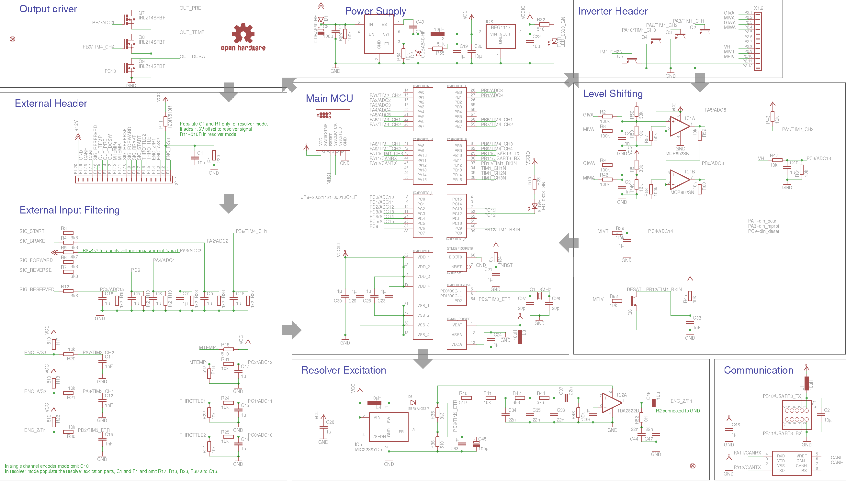Select the Q7 IRLZ14SPBF MOSFET symbol
This screenshot has height=481, width=846.
pyautogui.click(x=129, y=19)
